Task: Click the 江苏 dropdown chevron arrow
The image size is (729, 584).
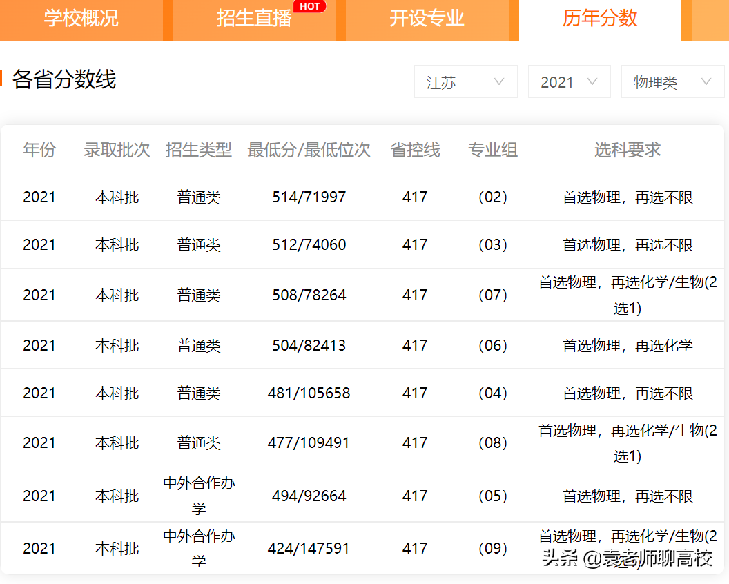Action: pos(499,81)
